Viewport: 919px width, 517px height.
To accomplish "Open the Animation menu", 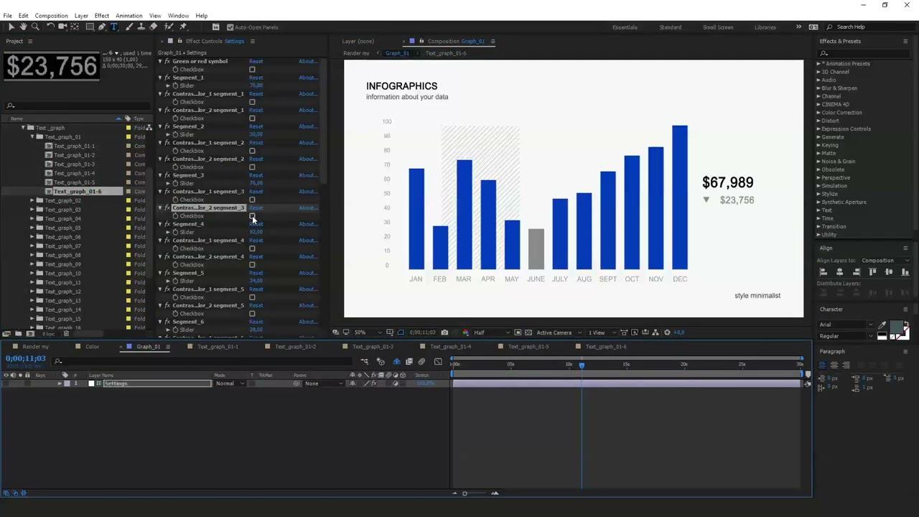I will click(x=129, y=16).
